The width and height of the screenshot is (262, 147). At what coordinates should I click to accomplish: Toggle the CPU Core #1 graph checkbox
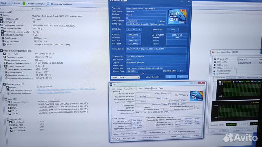coord(240,81)
